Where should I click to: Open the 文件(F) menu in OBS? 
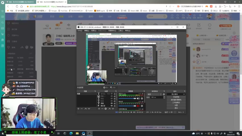(80, 31)
